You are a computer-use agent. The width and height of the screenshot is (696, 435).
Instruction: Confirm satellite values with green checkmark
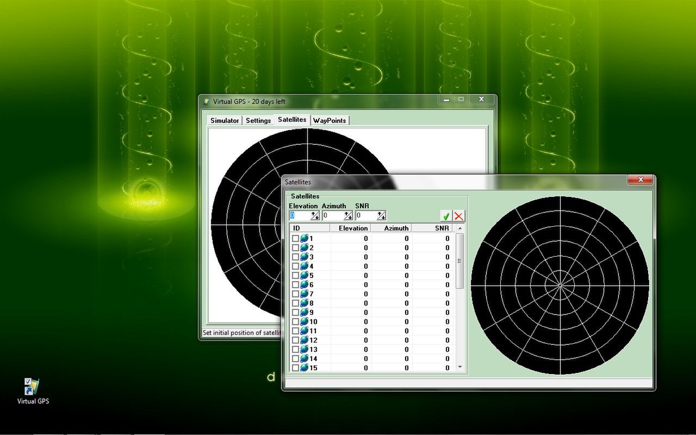[446, 216]
